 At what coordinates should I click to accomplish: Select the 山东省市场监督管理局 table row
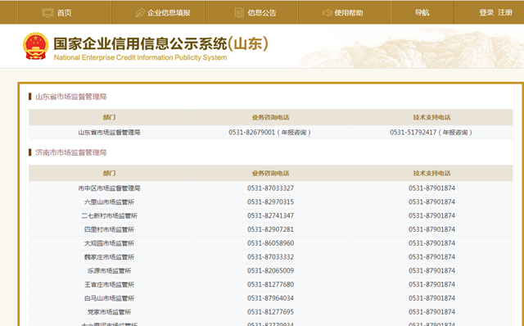(271, 133)
